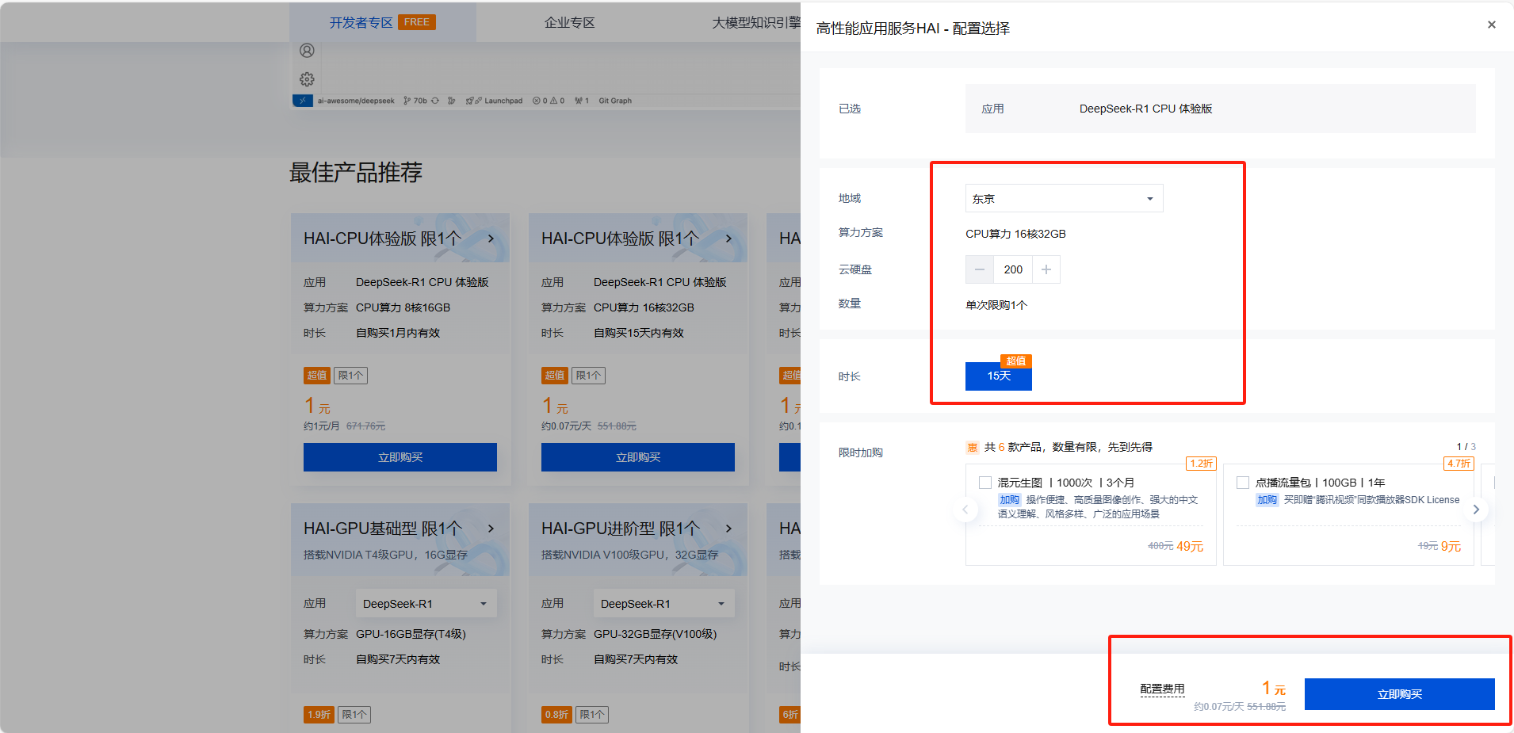This screenshot has width=1514, height=733.
Task: Show previous 限时加购 products with left arrow
Action: click(965, 510)
